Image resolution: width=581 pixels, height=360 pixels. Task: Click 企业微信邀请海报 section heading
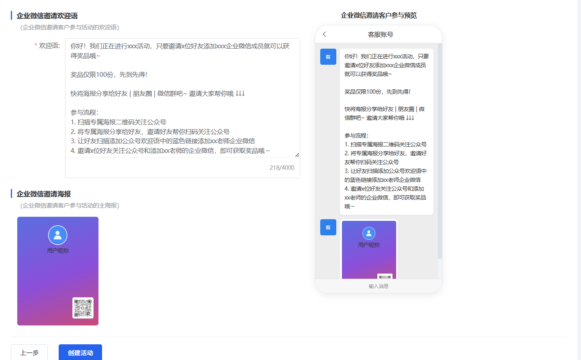[x=44, y=194]
